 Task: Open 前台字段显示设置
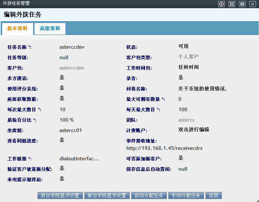point(107,195)
